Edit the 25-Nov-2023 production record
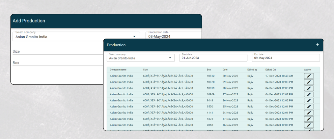 pos(309,106)
